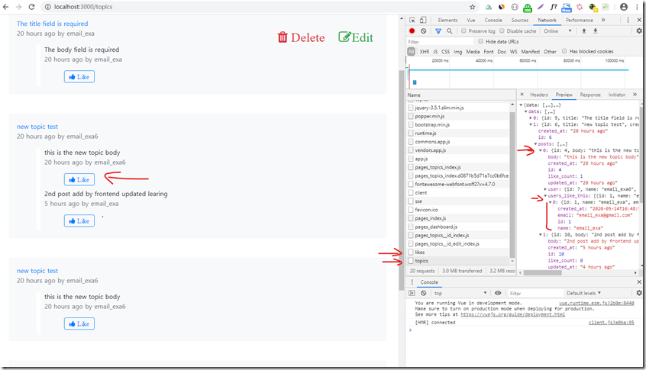Filter requests by WS

pos(513,52)
